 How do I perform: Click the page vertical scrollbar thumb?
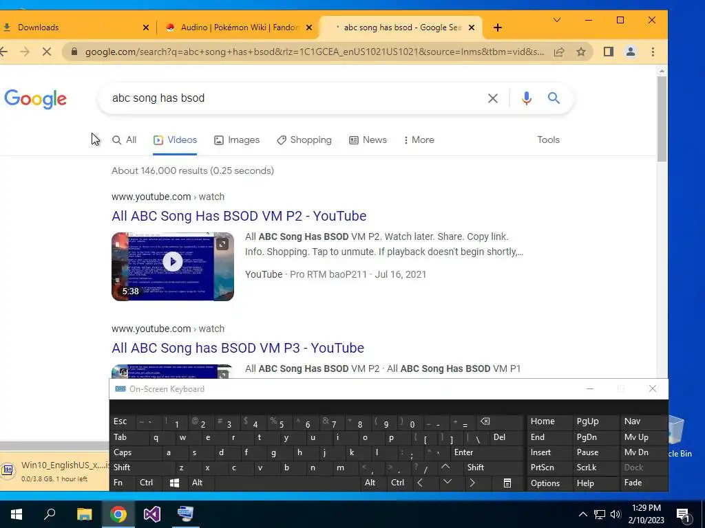click(x=662, y=118)
